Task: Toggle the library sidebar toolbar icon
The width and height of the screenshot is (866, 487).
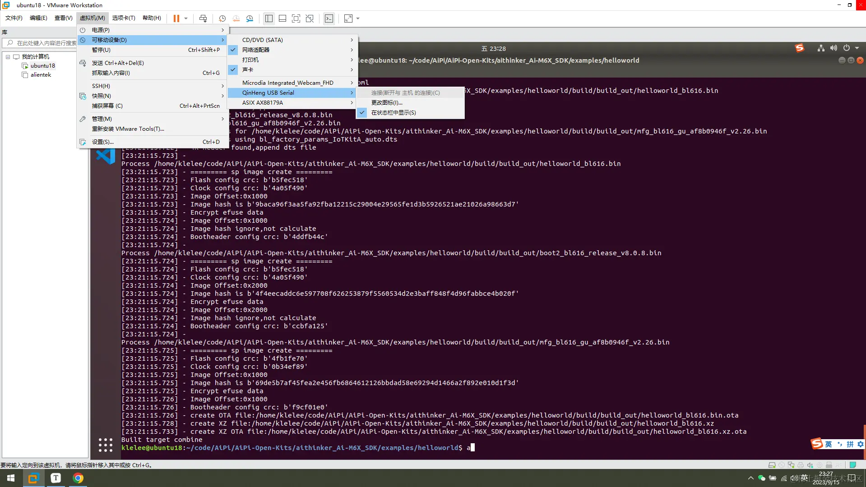Action: pyautogui.click(x=269, y=18)
